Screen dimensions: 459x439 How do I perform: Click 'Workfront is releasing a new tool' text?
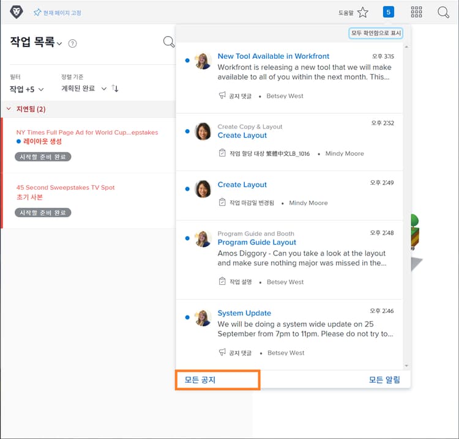coord(304,72)
